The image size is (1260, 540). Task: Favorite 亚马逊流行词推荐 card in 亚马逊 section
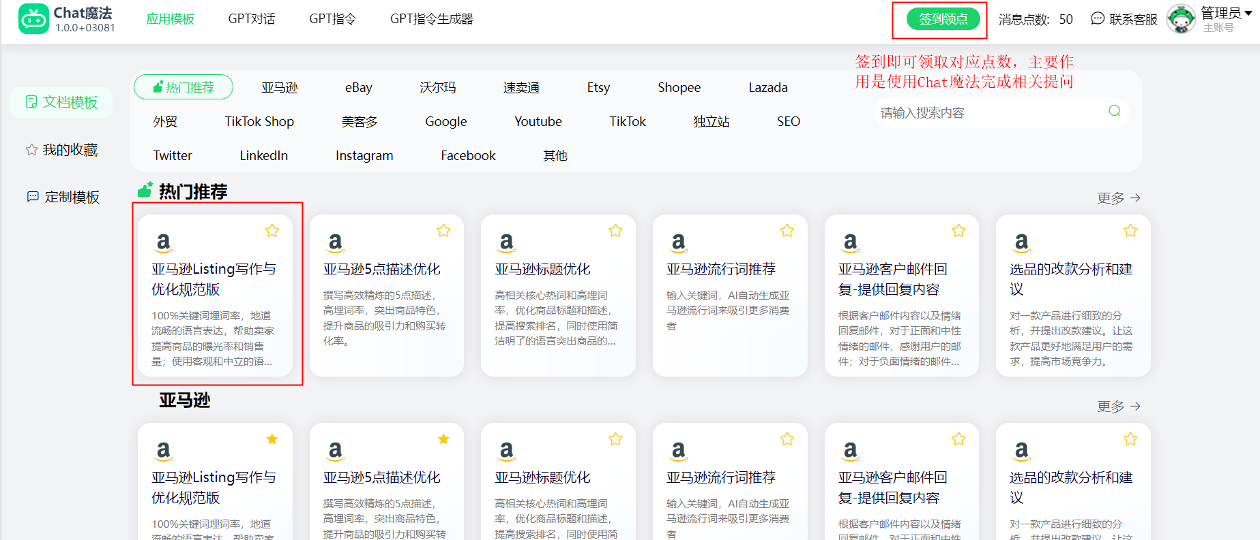[x=787, y=439]
